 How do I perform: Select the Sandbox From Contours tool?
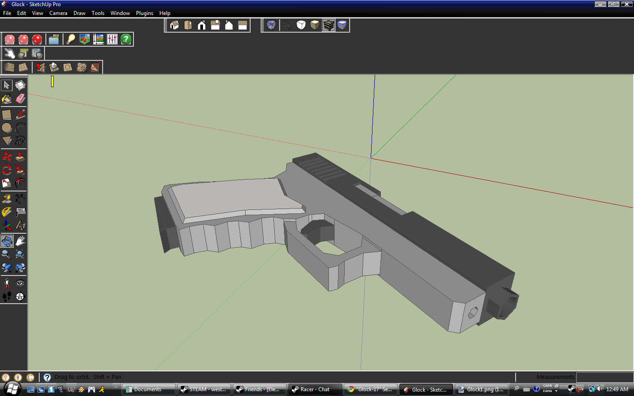pyautogui.click(x=9, y=67)
